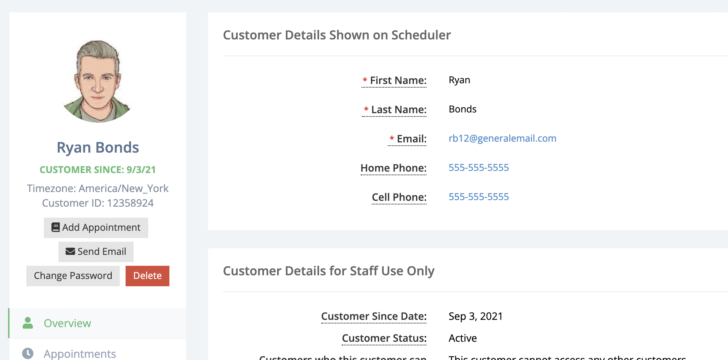Click Ryan Bonds' profile avatar
This screenshot has width=728, height=360.
pos(97,81)
